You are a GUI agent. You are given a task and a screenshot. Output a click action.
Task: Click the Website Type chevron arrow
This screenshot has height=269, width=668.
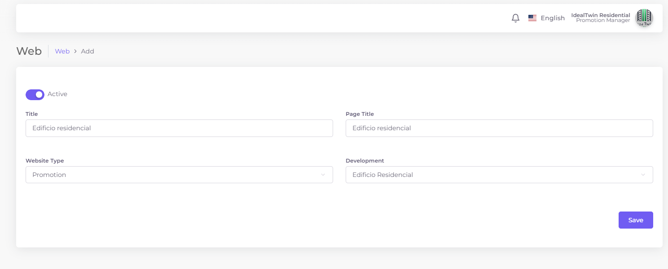pos(323,175)
